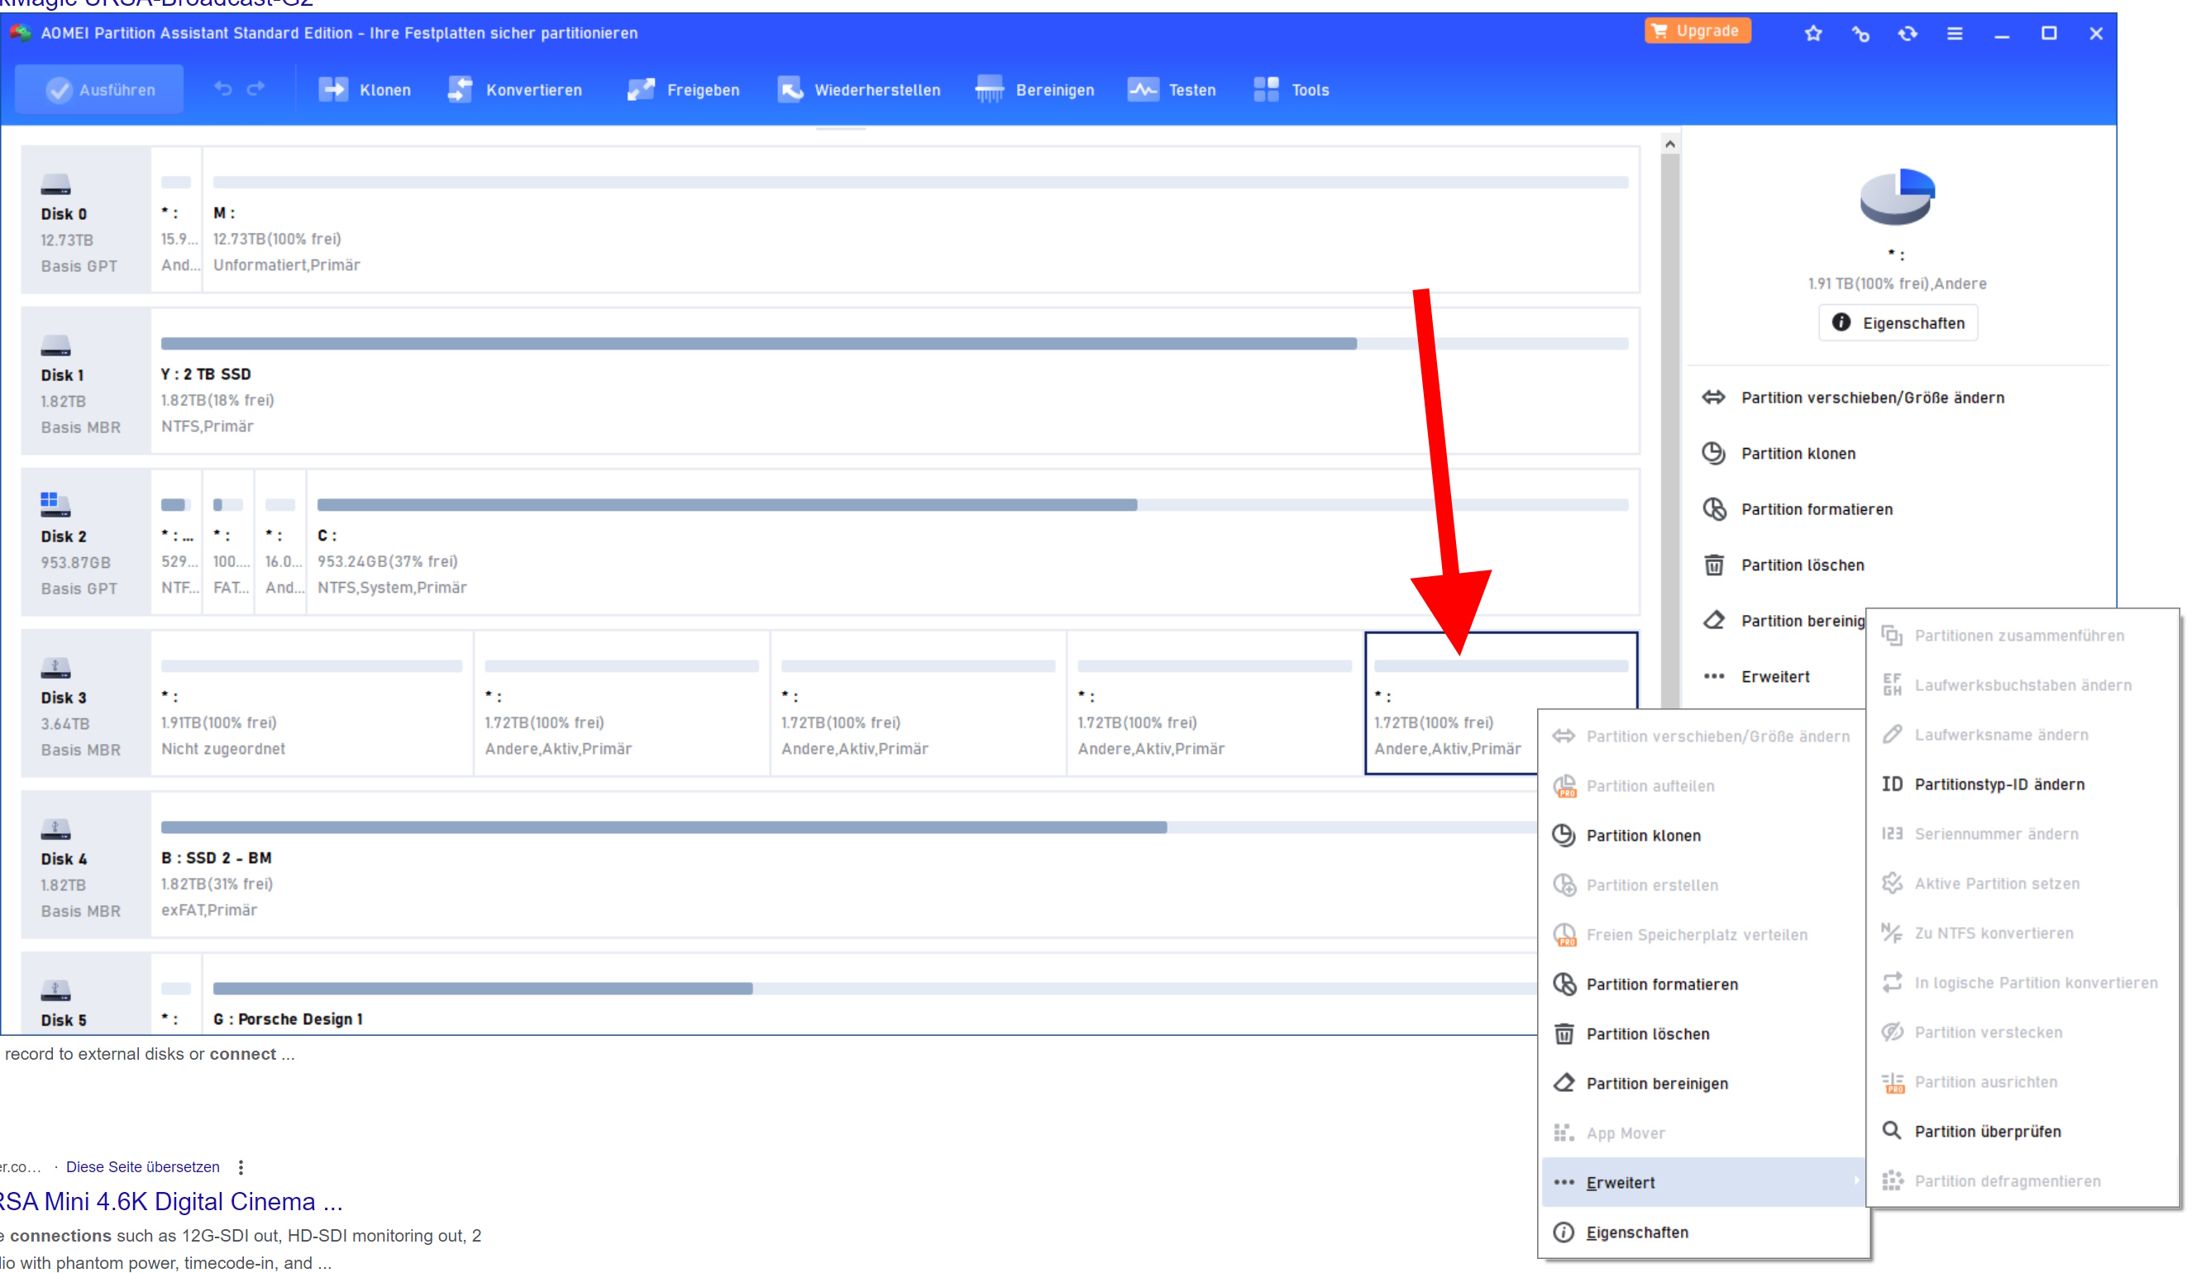The height and width of the screenshot is (1273, 2206).
Task: Select Partitionstyp-ID ändern from submenu
Action: tap(1998, 784)
